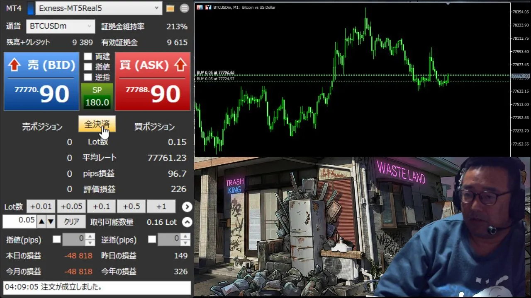This screenshot has height=298, width=531.
Task: Click the current price tag 77770.90
Action: [x=520, y=76]
